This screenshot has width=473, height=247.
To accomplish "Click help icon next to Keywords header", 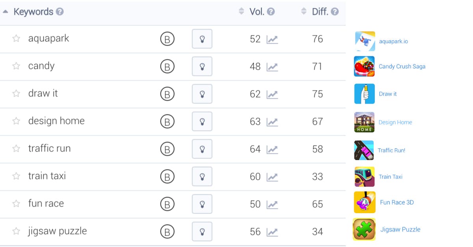I will pos(60,12).
